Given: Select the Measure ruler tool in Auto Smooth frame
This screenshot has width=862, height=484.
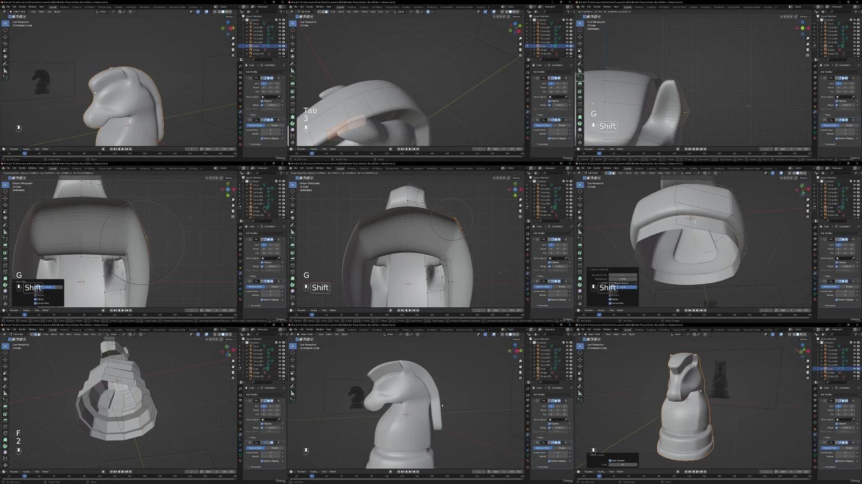Looking at the screenshot, I should coord(580,393).
